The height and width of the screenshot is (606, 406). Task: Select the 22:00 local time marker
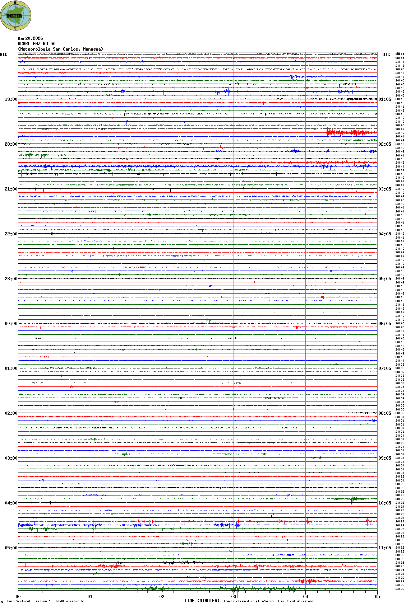11,234
